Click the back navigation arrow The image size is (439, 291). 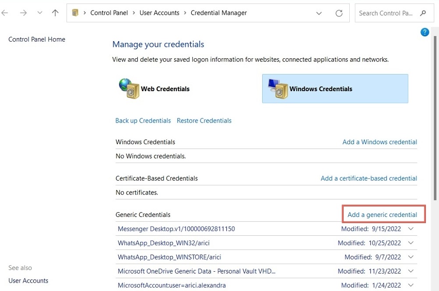coord(5,13)
